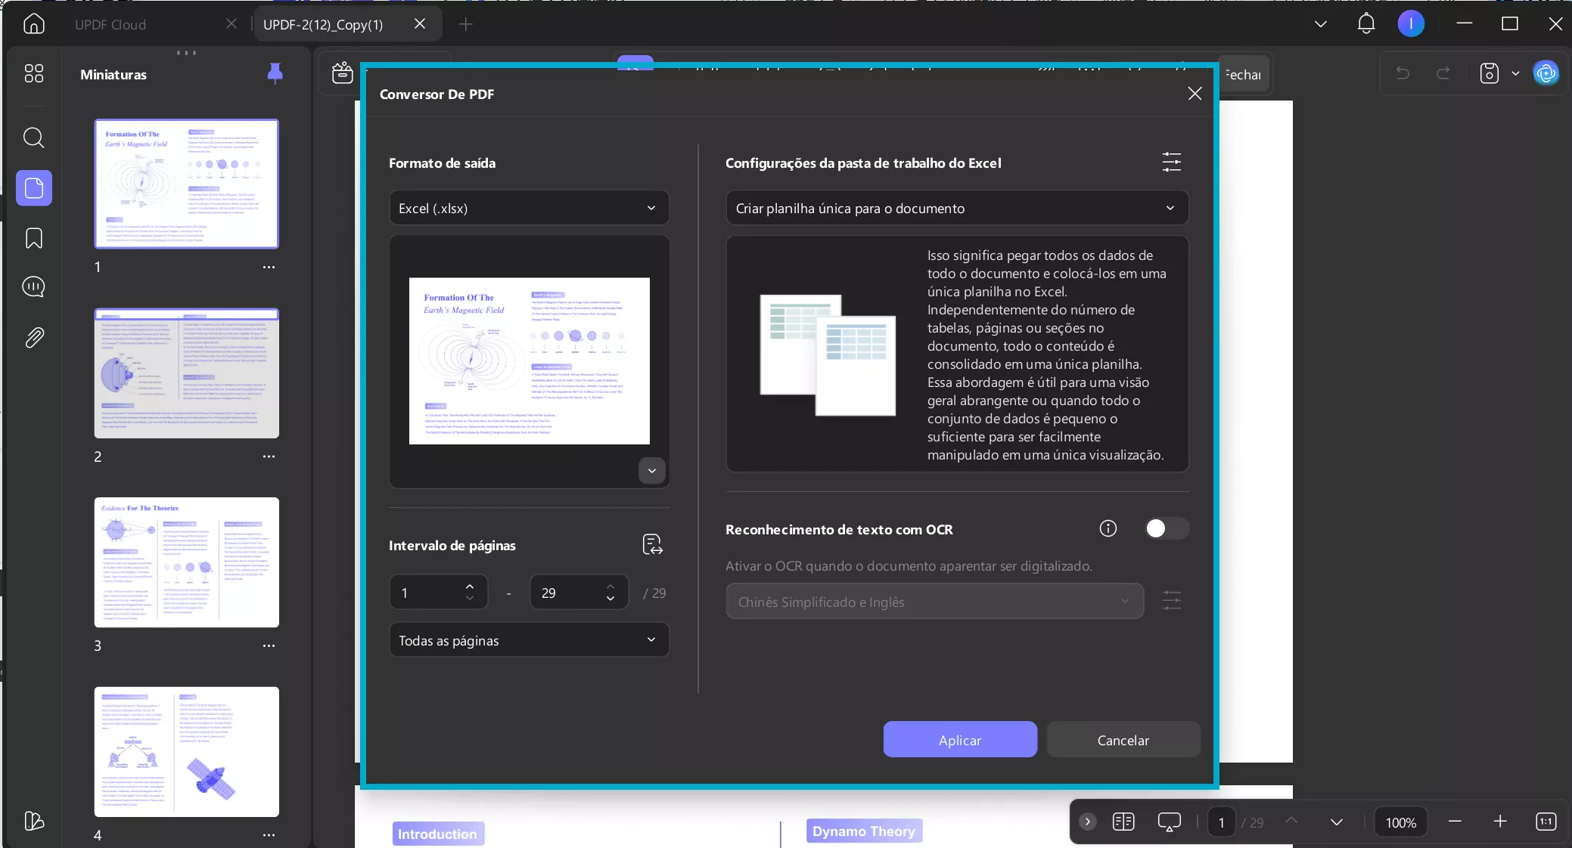The width and height of the screenshot is (1572, 848).
Task: Enable OCR text recognition toggle
Action: pos(1166,528)
